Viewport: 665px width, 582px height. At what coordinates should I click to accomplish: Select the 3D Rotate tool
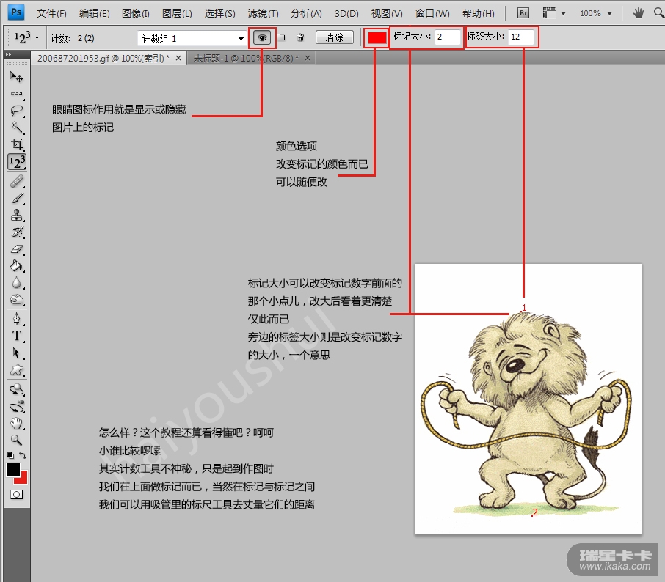tap(17, 388)
